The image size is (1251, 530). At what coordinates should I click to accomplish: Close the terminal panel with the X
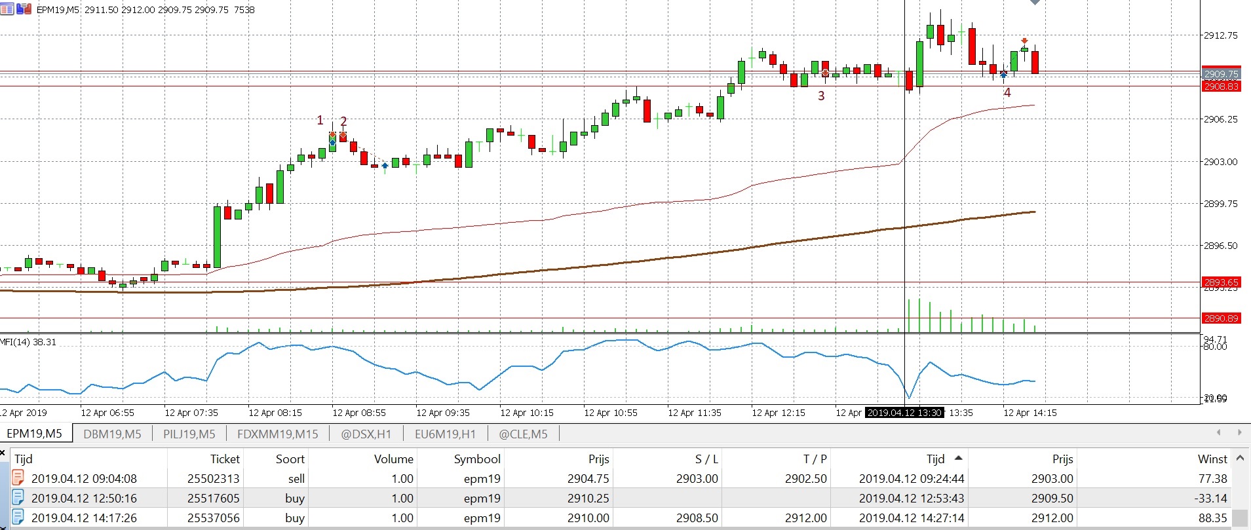[3, 453]
